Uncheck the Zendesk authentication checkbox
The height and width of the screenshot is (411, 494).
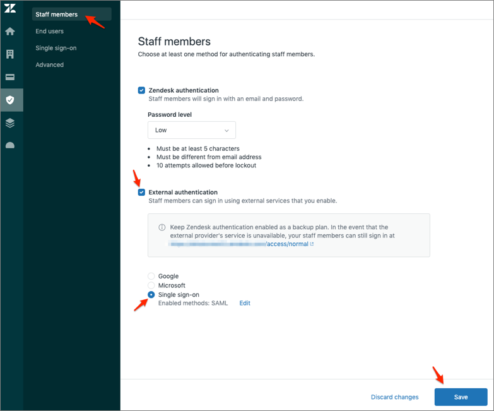[142, 90]
